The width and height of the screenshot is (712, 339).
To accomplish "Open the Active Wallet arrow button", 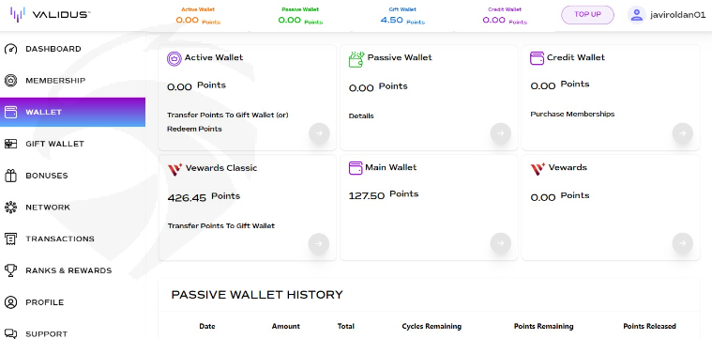I will pos(319,133).
